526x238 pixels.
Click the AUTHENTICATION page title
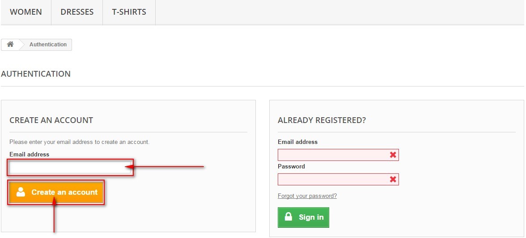tap(36, 74)
